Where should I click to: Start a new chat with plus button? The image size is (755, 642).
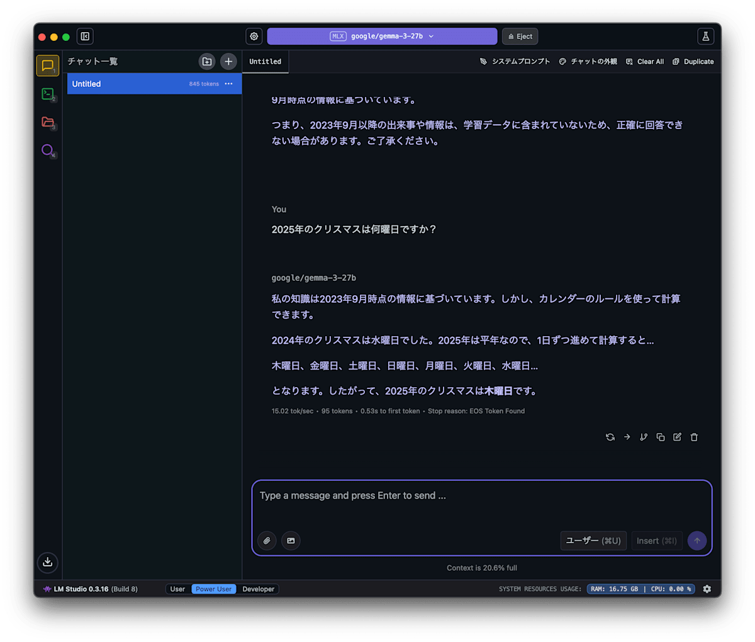click(228, 62)
